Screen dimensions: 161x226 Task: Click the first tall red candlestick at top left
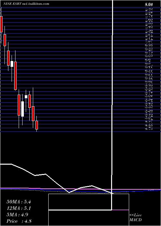tap(1, 24)
